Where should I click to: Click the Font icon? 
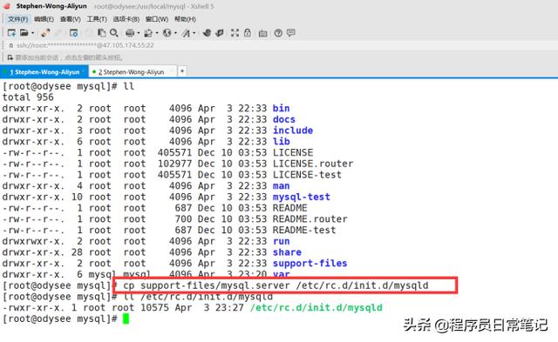[186, 33]
